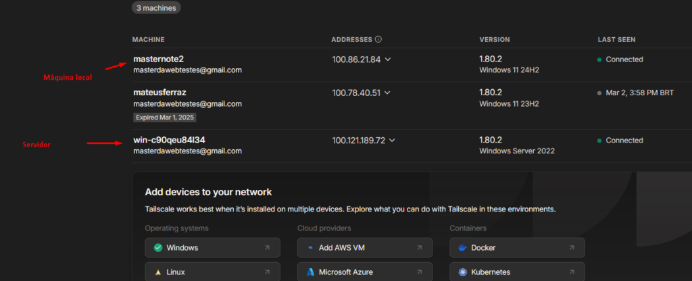Screen dimensions: 692x281
Task: Click the external arrow on the Kubernetes button
Action: 572,272
